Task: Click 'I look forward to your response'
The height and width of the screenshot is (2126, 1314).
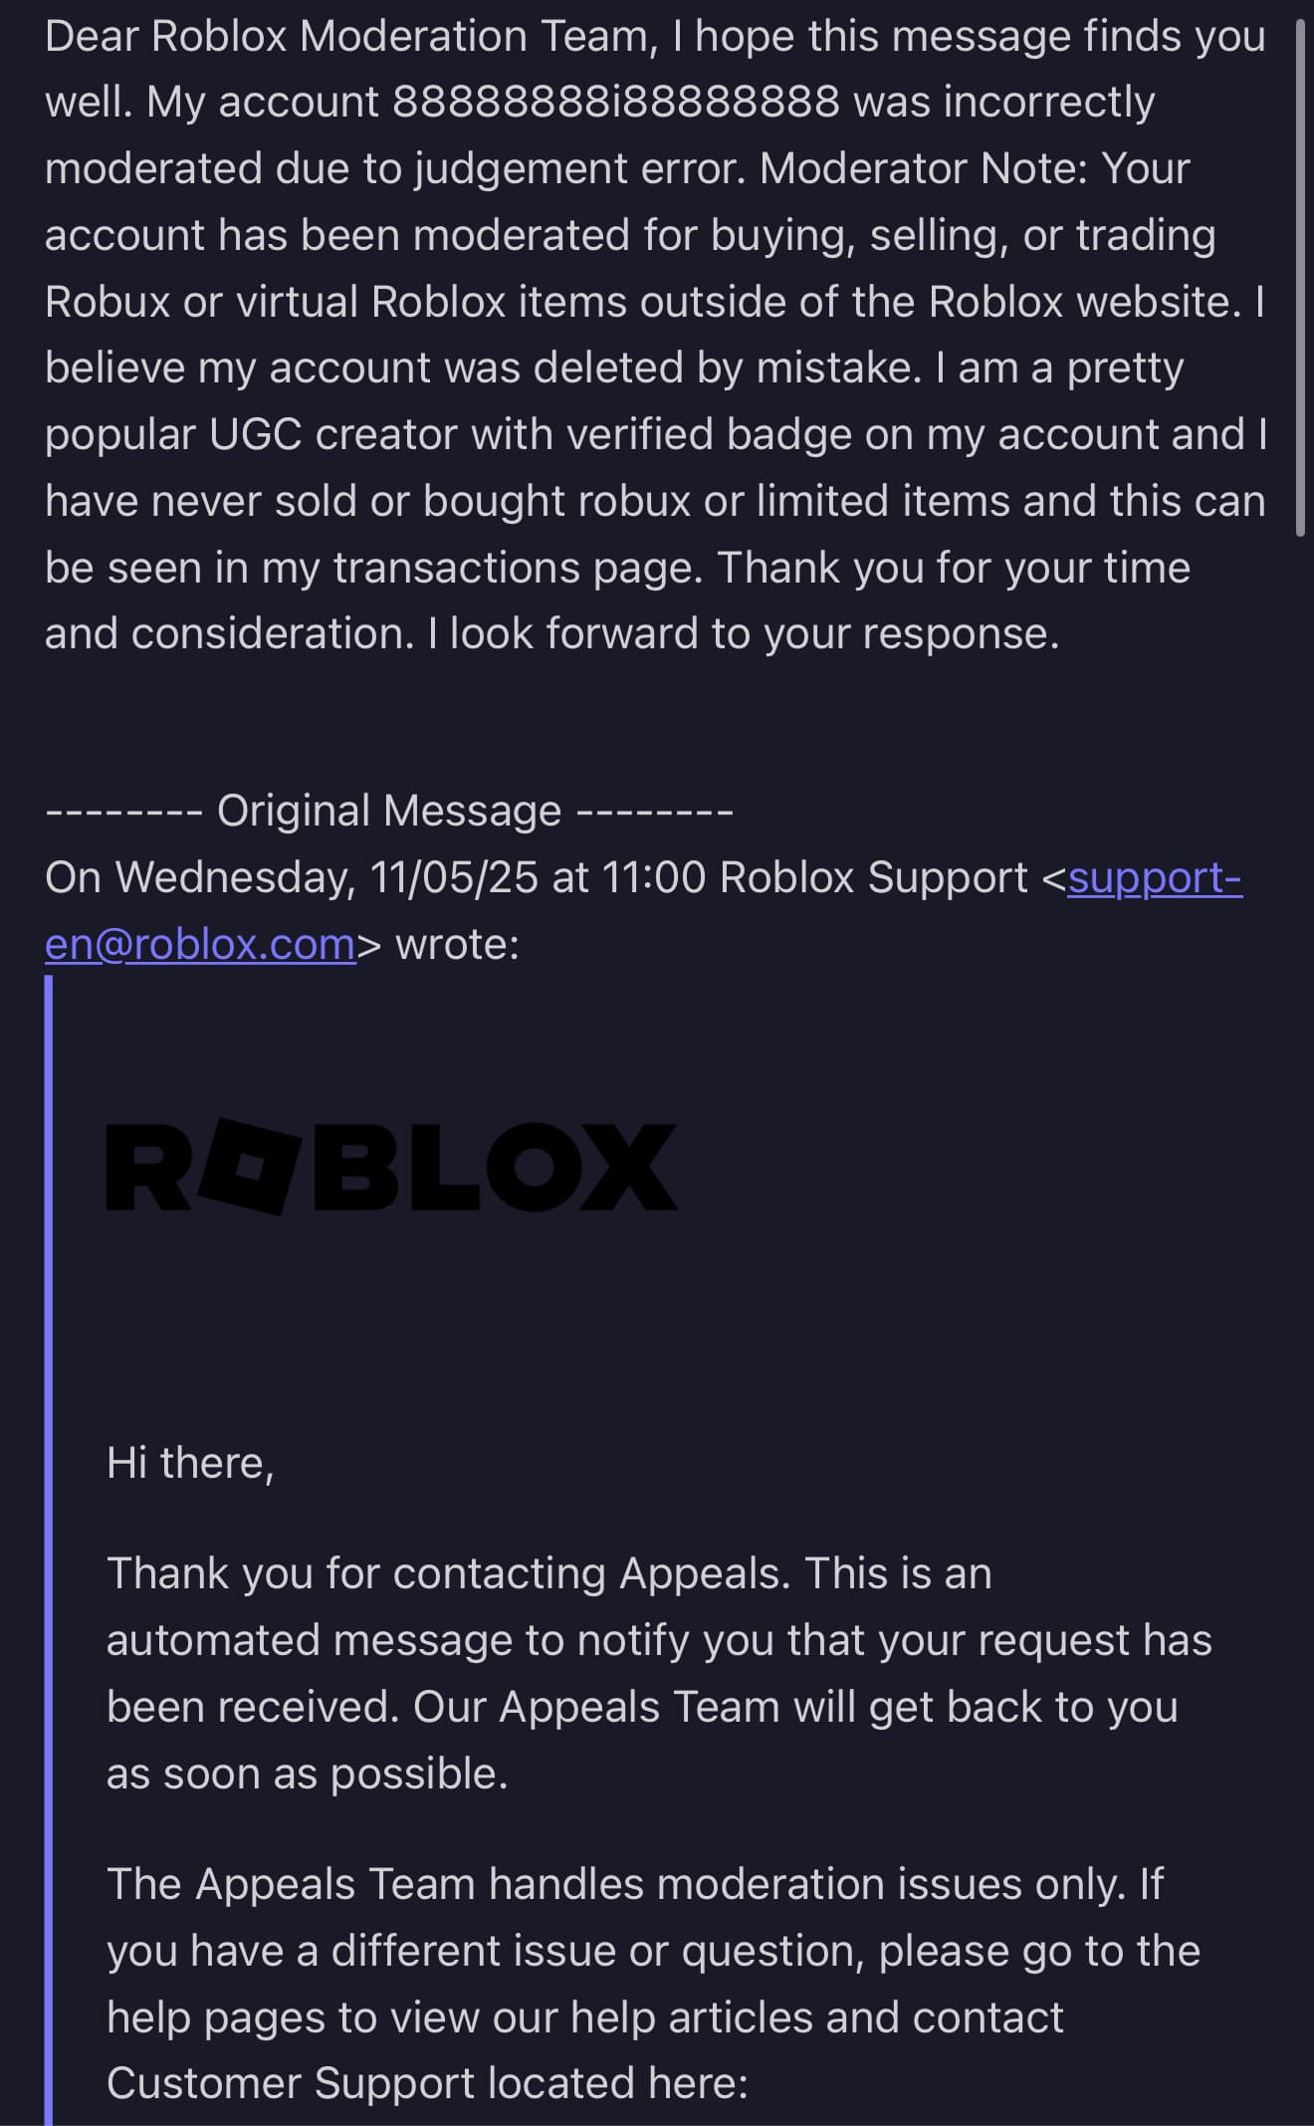Action: coord(743,634)
